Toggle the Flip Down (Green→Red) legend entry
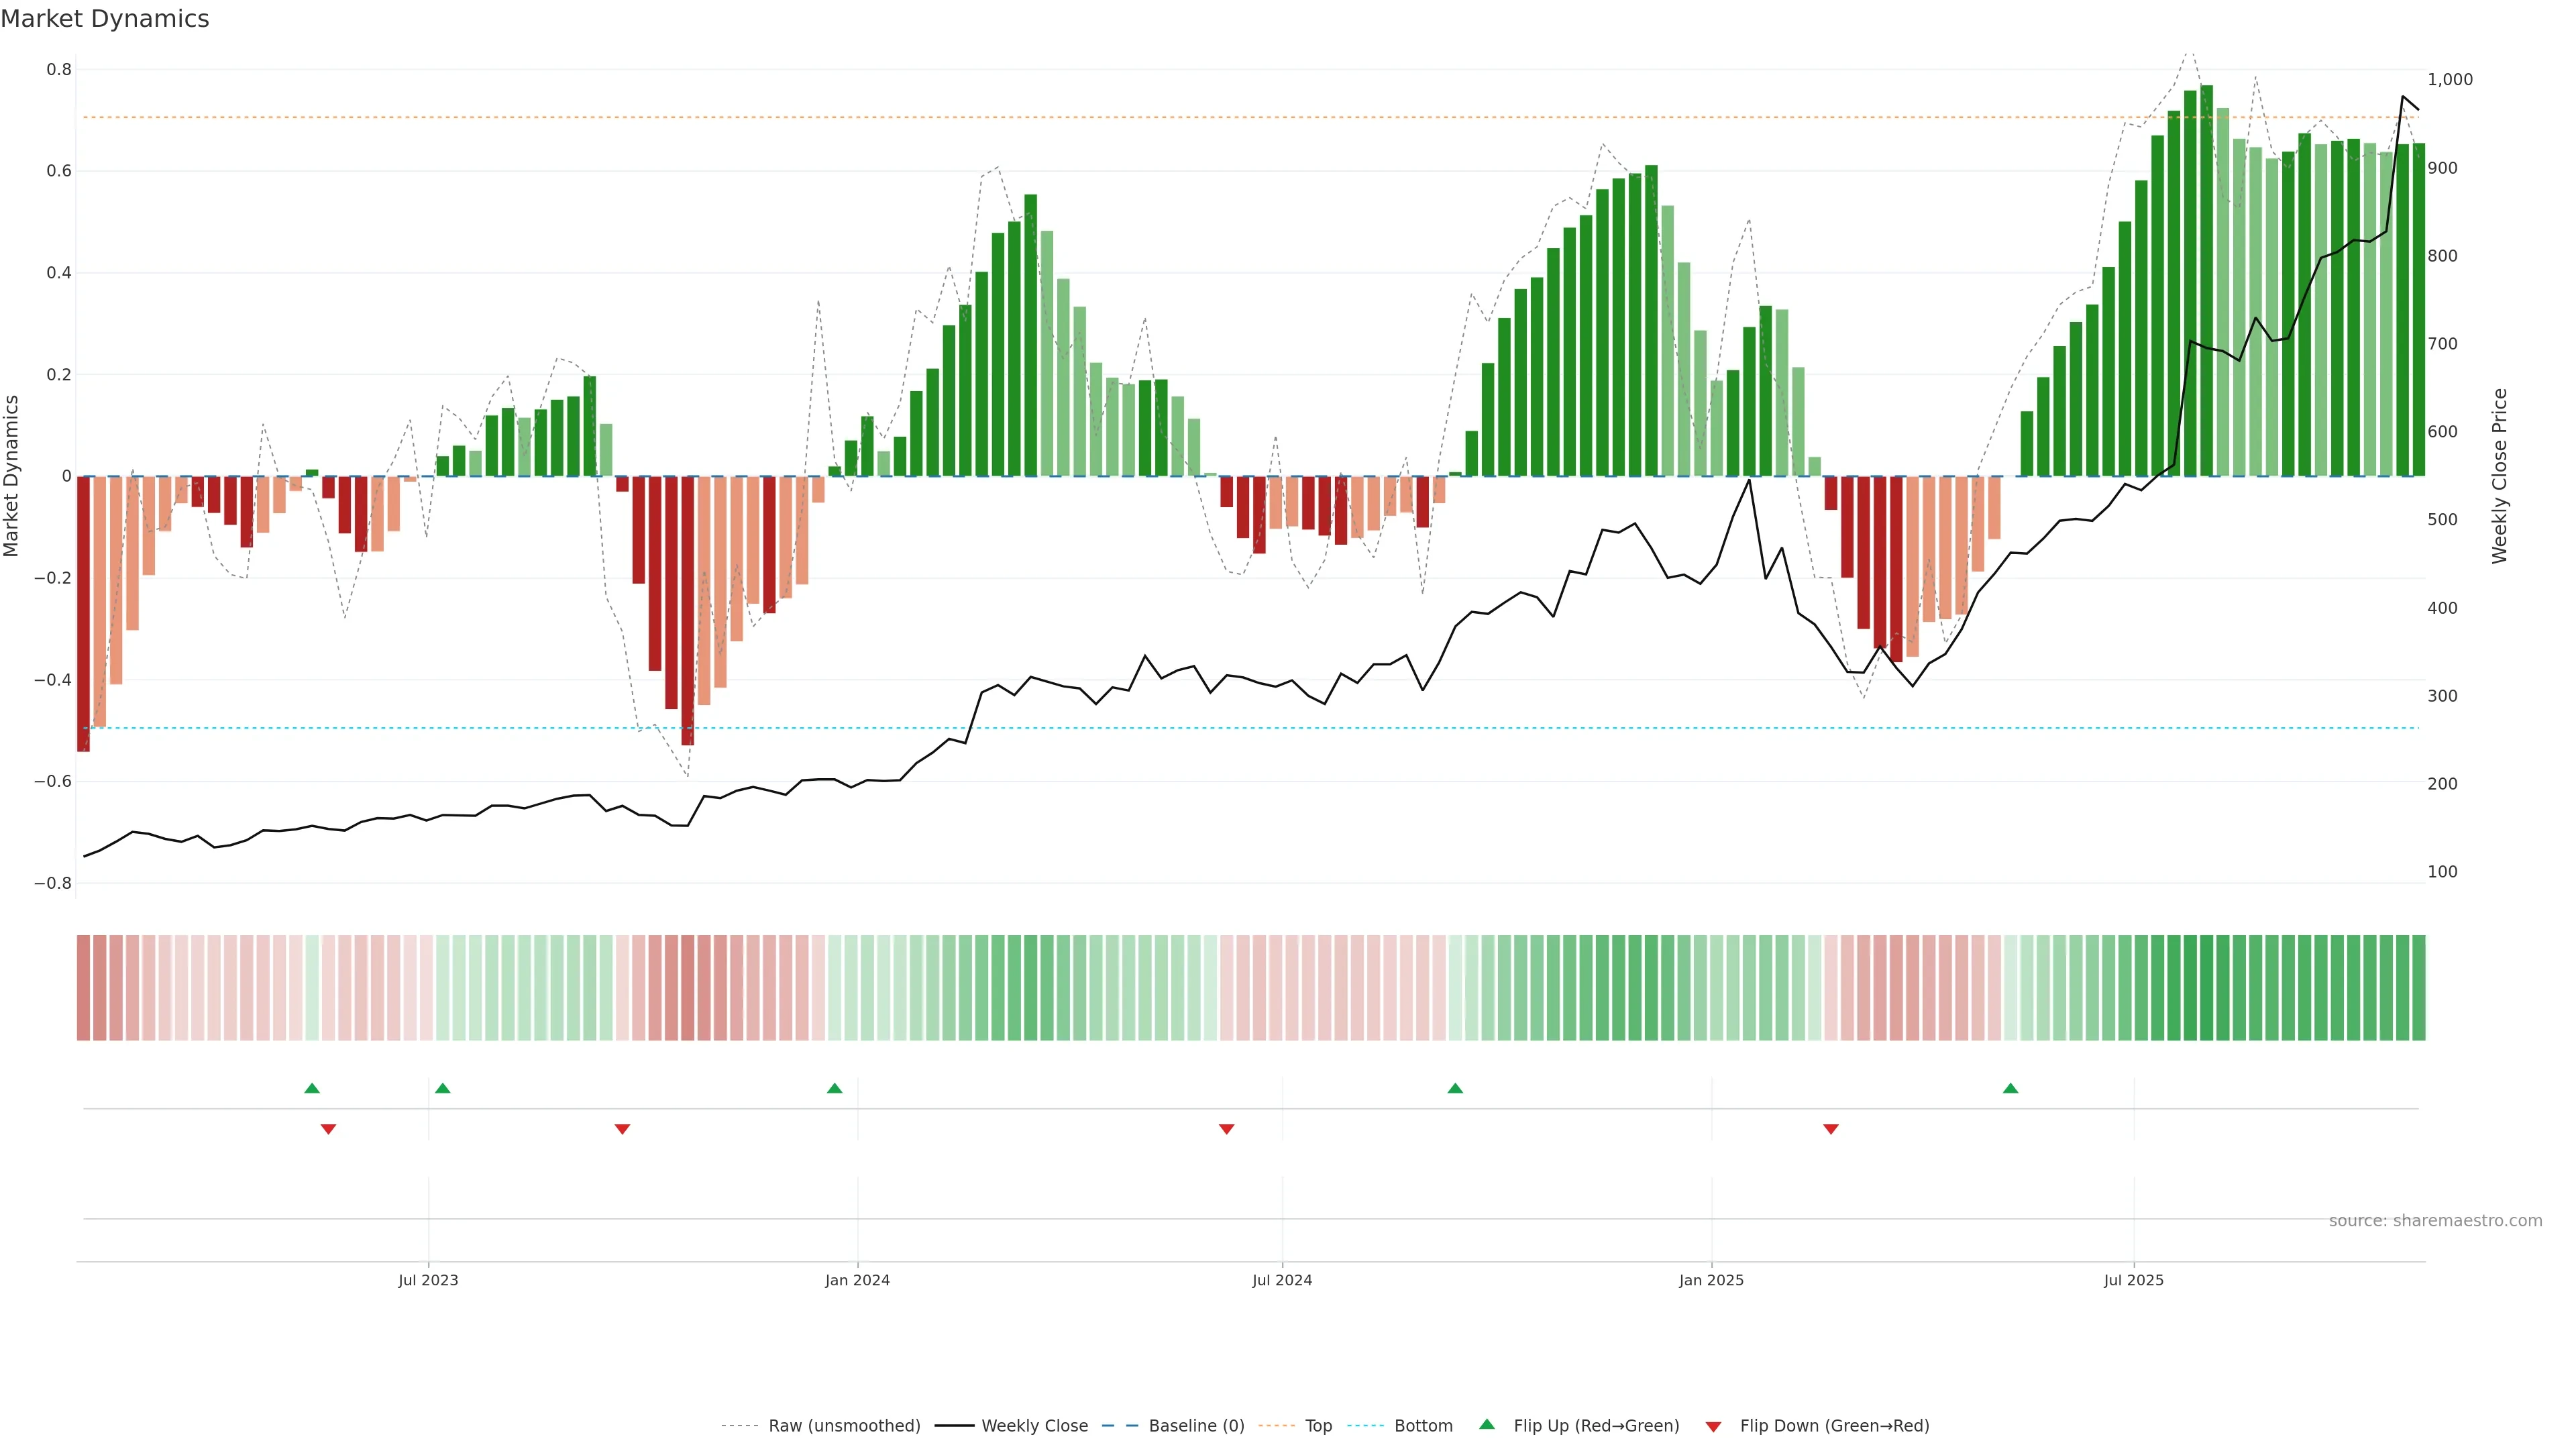 coord(1834,1426)
